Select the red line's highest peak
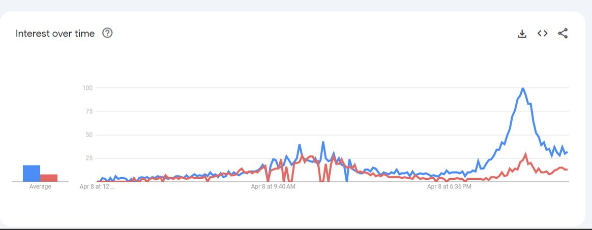 point(526,154)
